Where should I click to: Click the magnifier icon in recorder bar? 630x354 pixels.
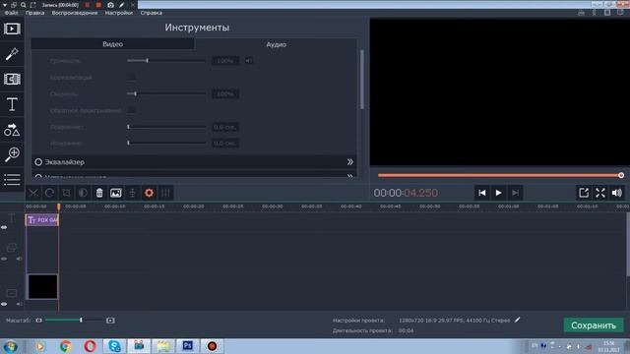point(23,5)
